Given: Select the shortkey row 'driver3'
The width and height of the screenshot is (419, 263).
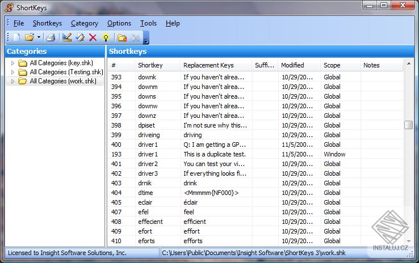Looking at the screenshot, I should (x=255, y=173).
